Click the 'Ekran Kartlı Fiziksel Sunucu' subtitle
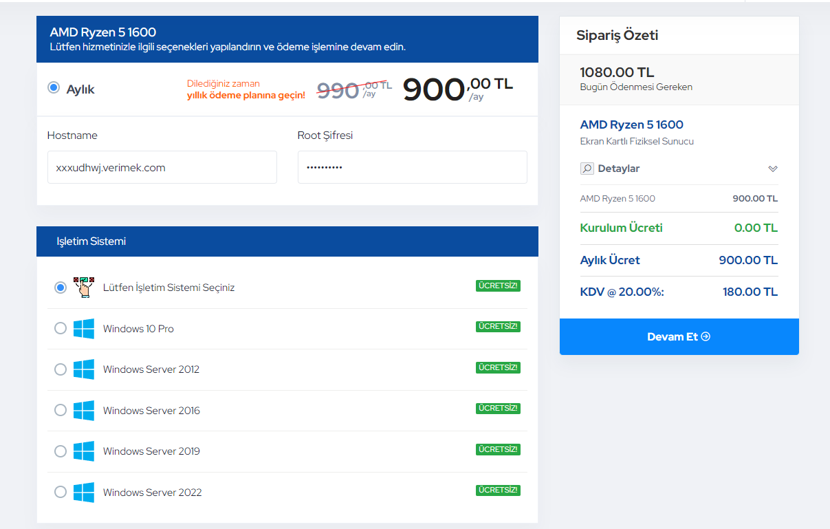The height and width of the screenshot is (529, 830). [637, 141]
